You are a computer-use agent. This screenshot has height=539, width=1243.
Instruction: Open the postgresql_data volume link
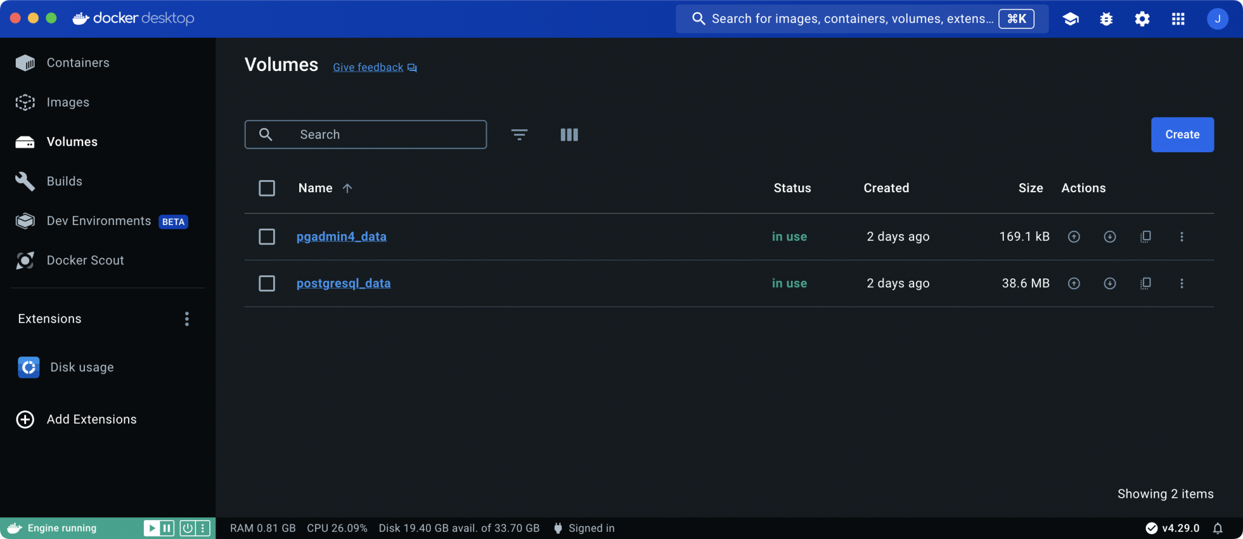pos(344,283)
